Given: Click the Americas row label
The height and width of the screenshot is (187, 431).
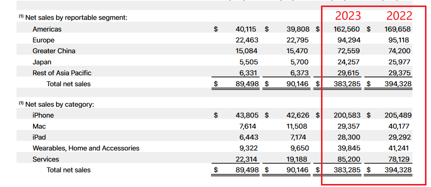Looking at the screenshot, I should [x=47, y=29].
